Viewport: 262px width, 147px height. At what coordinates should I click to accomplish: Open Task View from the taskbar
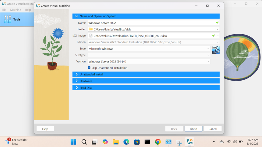(94, 142)
